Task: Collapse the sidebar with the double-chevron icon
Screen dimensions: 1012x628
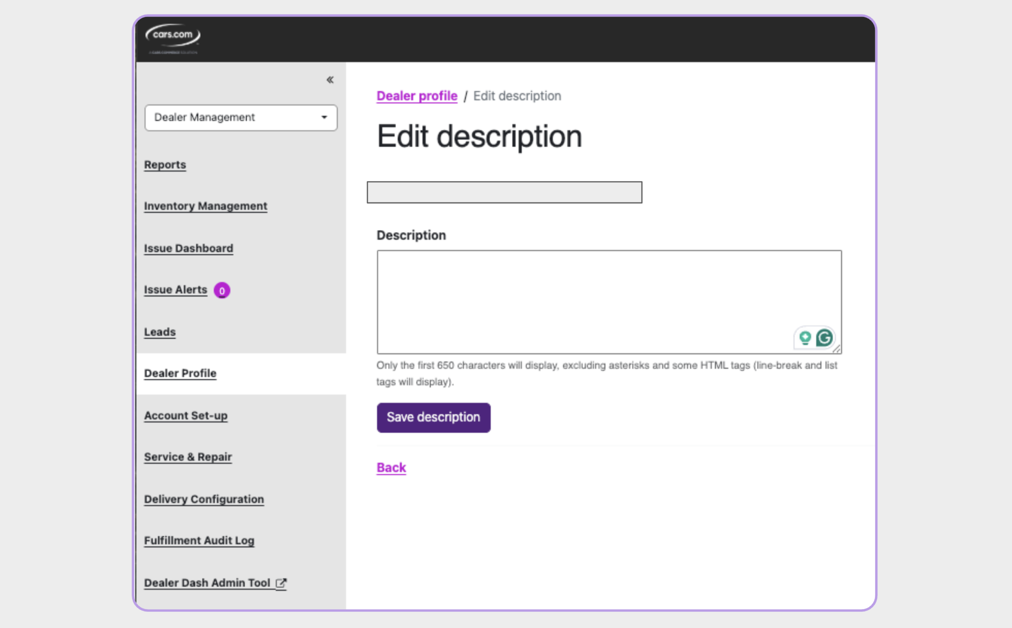Action: (330, 80)
